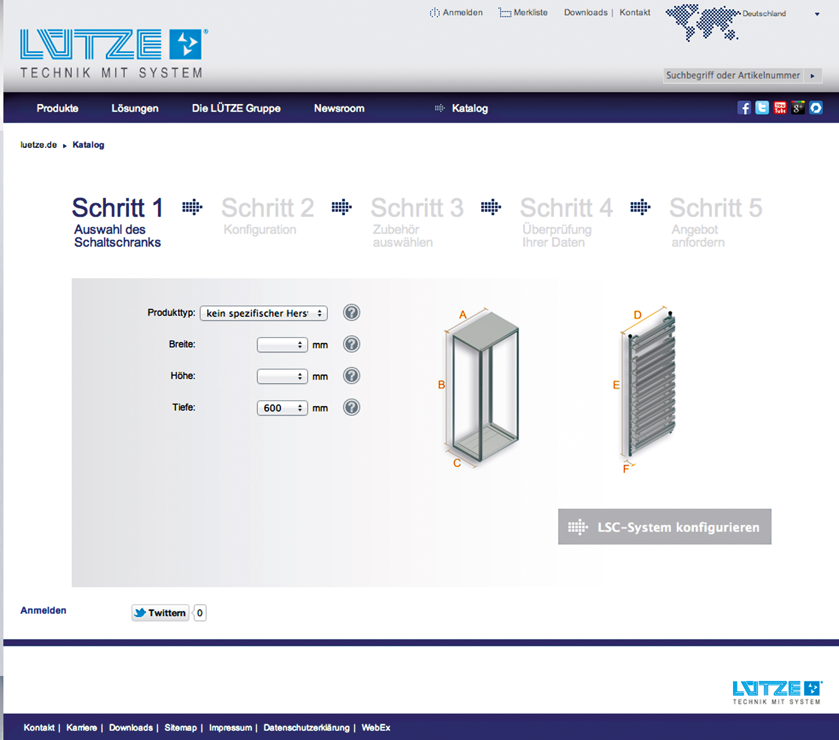Open the footer Datenschutzerklärung link
This screenshot has height=740, width=839.
coord(307,727)
